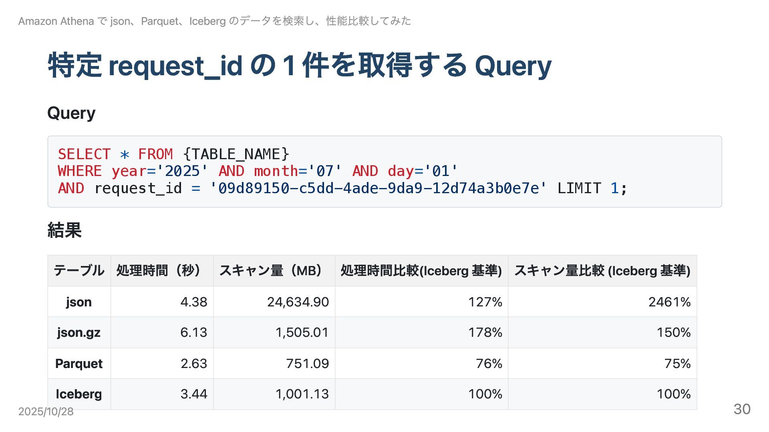Screen dimensions: 769x432
Task: Click the LIMIT keyword in the query
Action: (579, 188)
